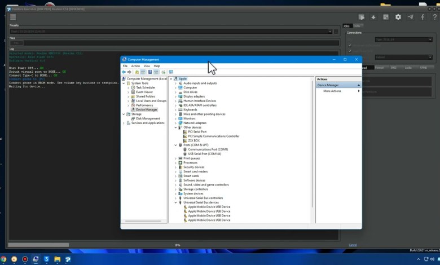
Task: Click the Up one level folder toolbar icon
Action: [x=137, y=72]
